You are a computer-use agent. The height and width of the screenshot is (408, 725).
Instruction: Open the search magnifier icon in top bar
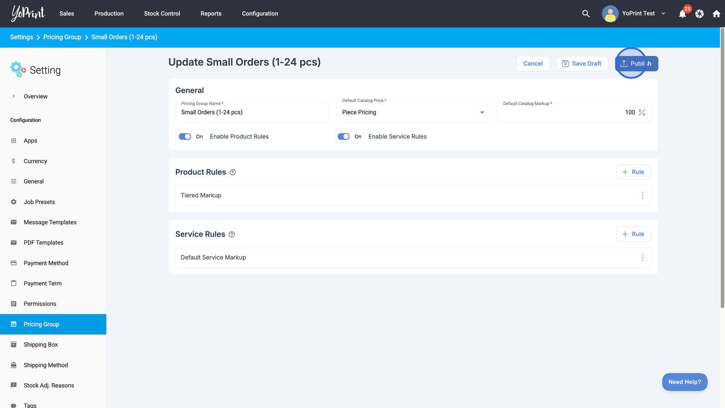[x=586, y=14]
